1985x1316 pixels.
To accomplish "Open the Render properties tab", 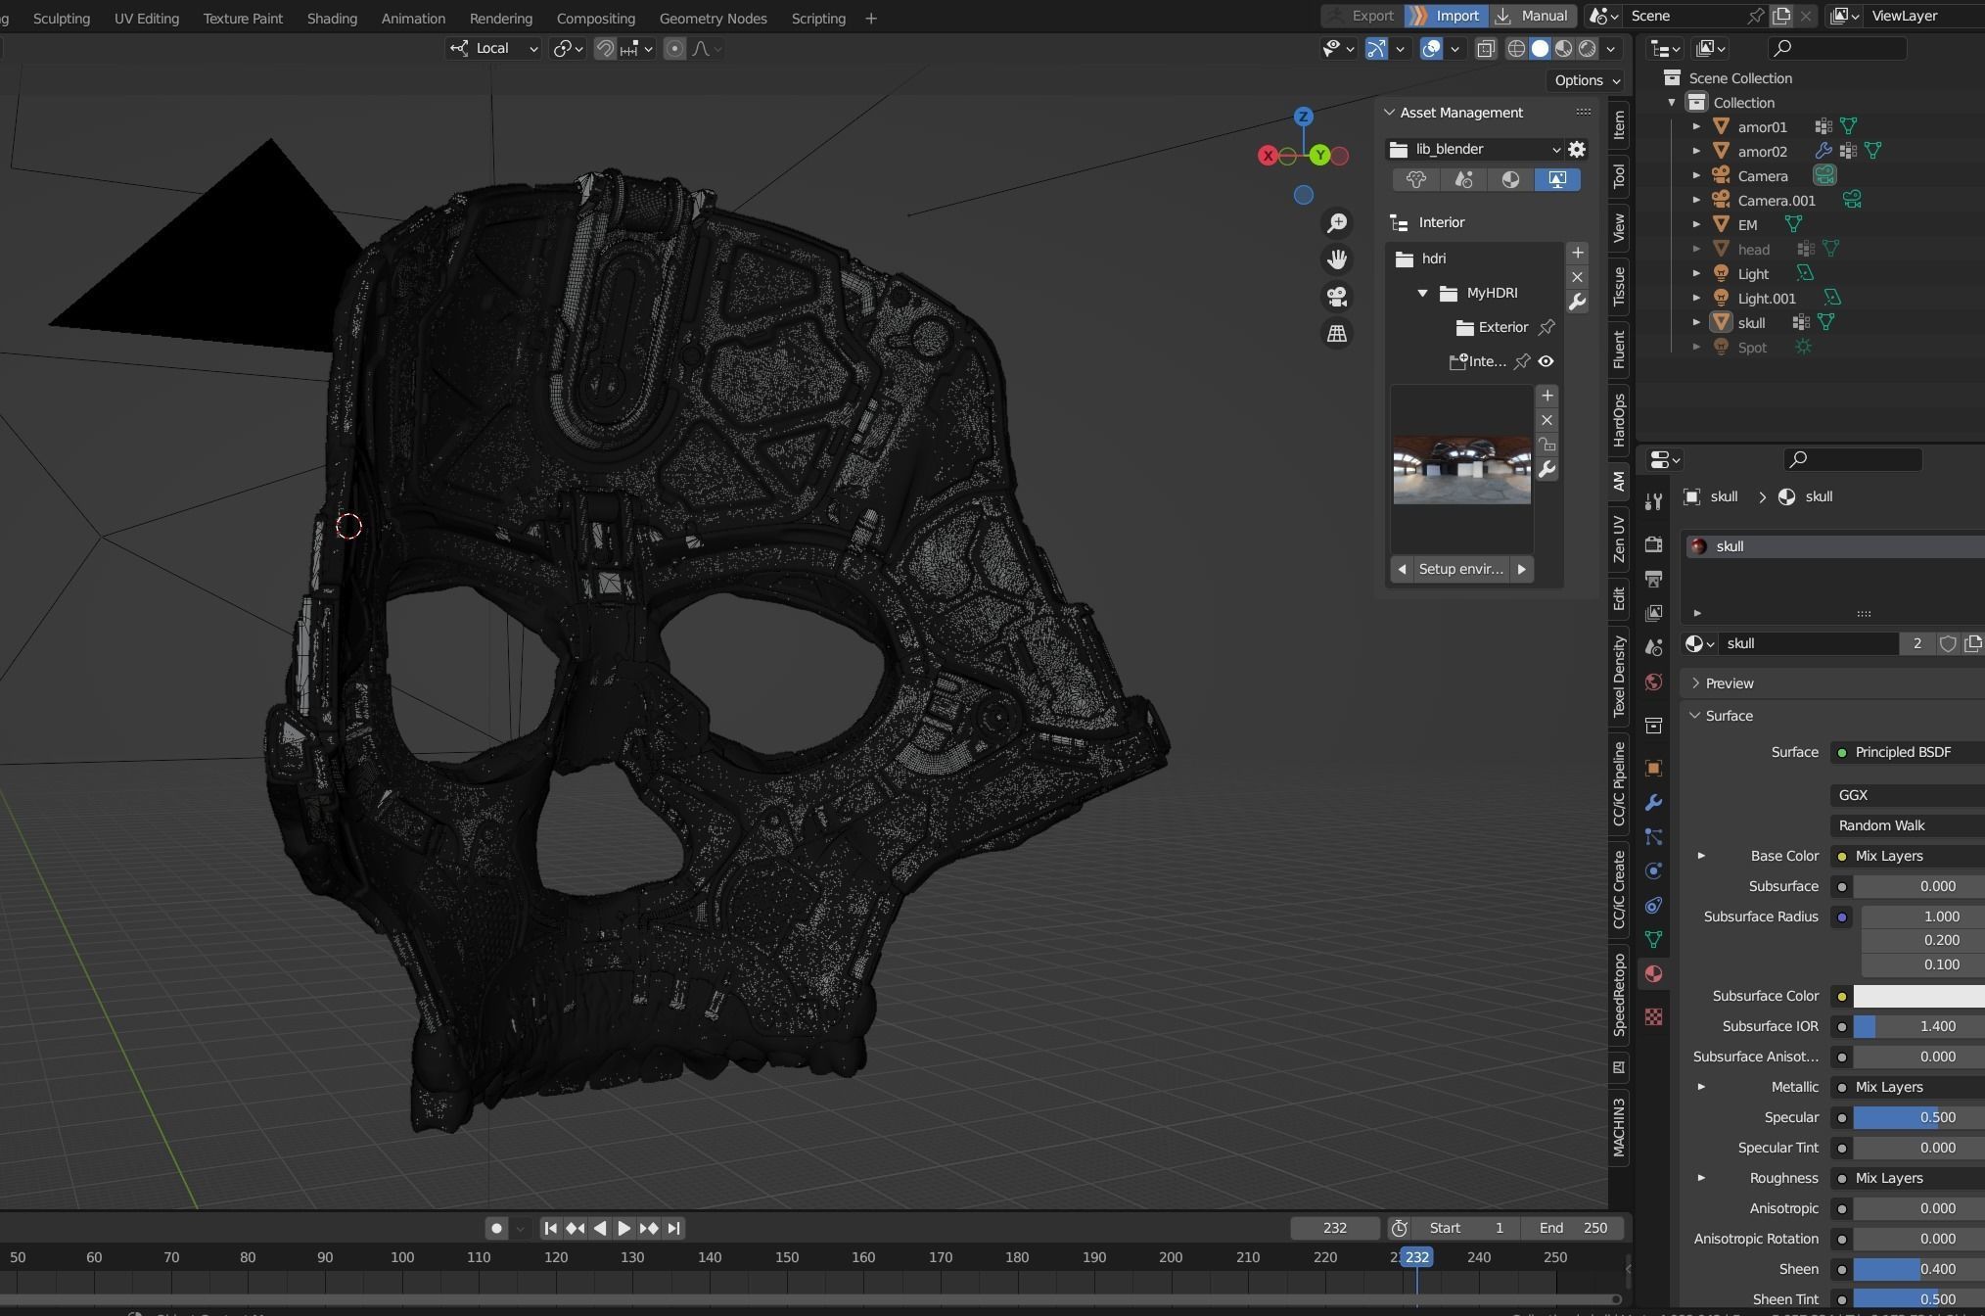I will click(x=1653, y=544).
